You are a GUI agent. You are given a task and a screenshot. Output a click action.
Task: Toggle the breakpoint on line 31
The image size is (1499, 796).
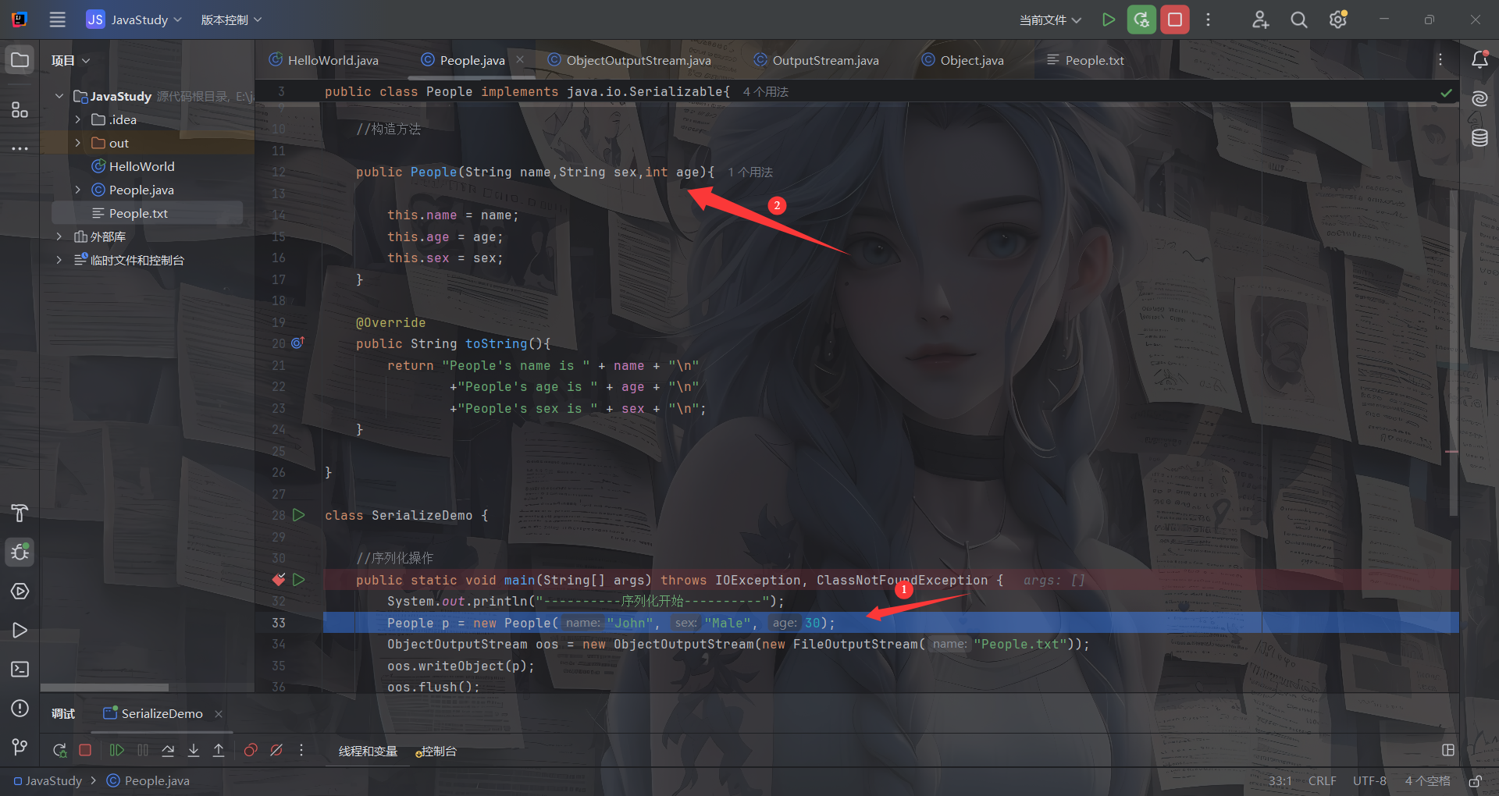(279, 580)
